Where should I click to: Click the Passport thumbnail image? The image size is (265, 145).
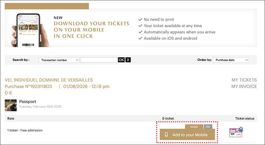point(11,105)
